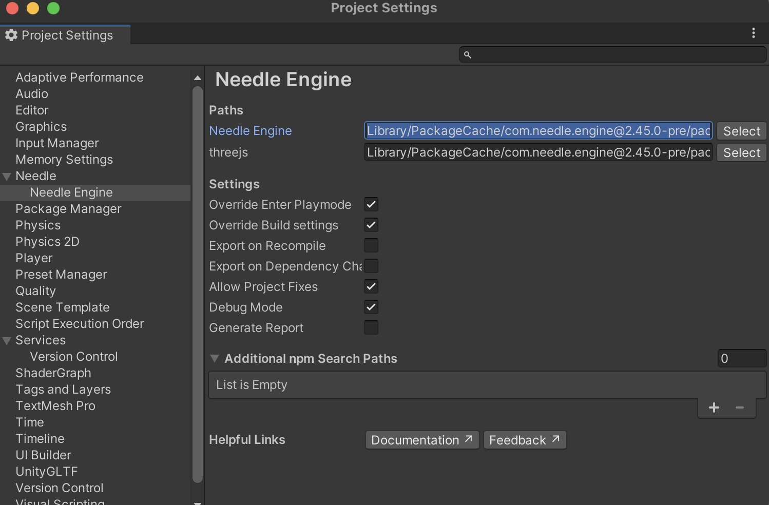Open the three-dot menu in the top right
The height and width of the screenshot is (505, 769).
[754, 33]
